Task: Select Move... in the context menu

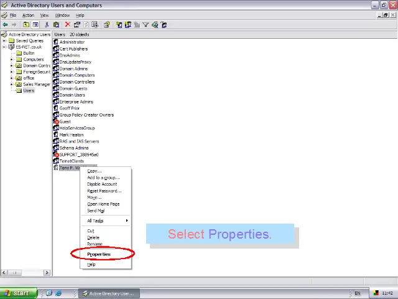Action: pyautogui.click(x=106, y=197)
